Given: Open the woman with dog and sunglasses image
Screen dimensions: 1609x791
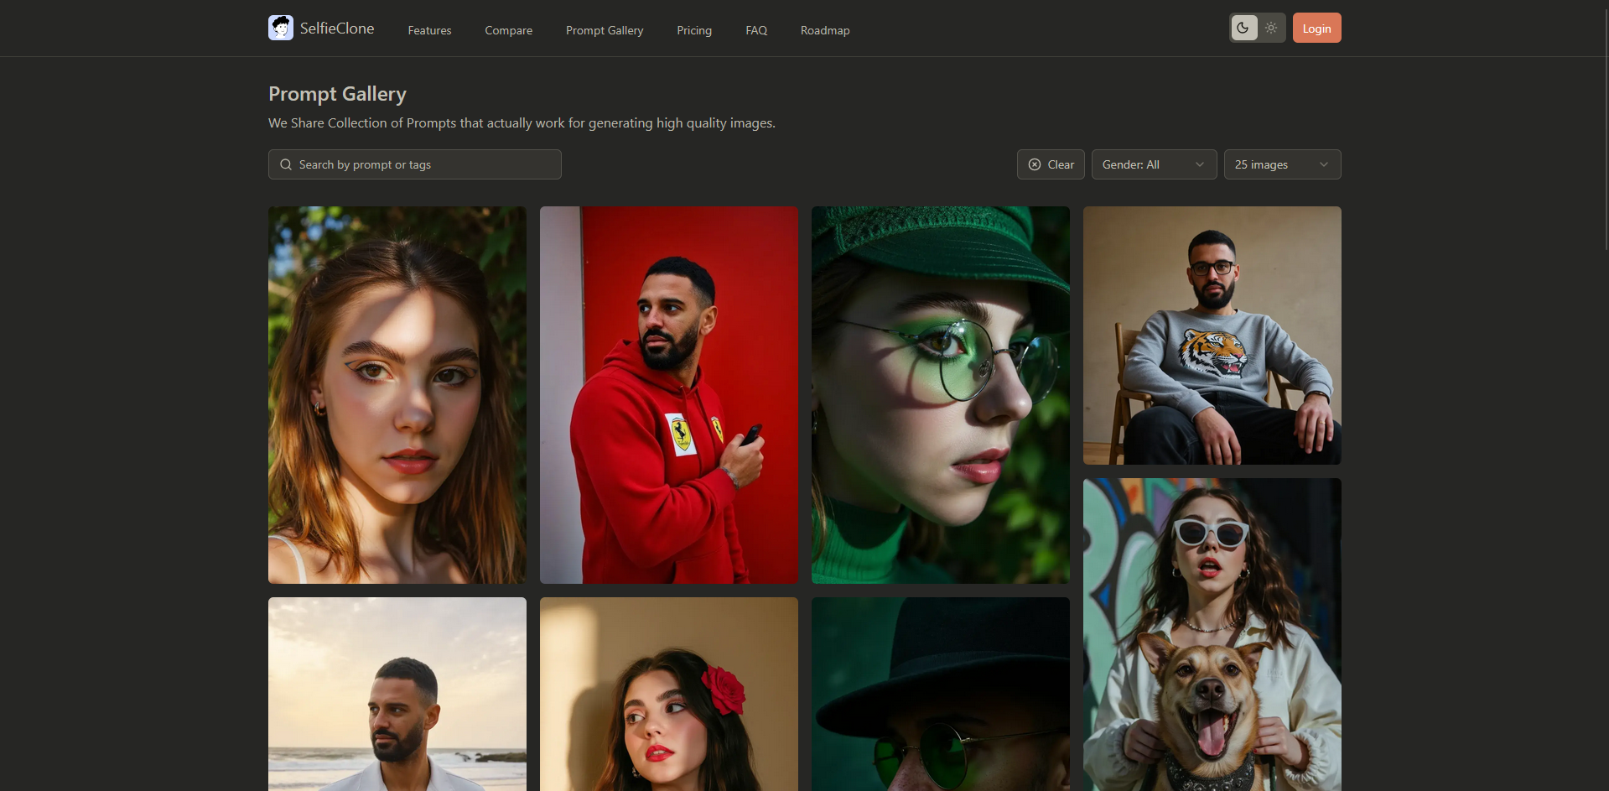Looking at the screenshot, I should coord(1212,634).
